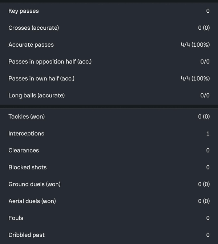Click the Accurate passes stat label

click(31, 45)
